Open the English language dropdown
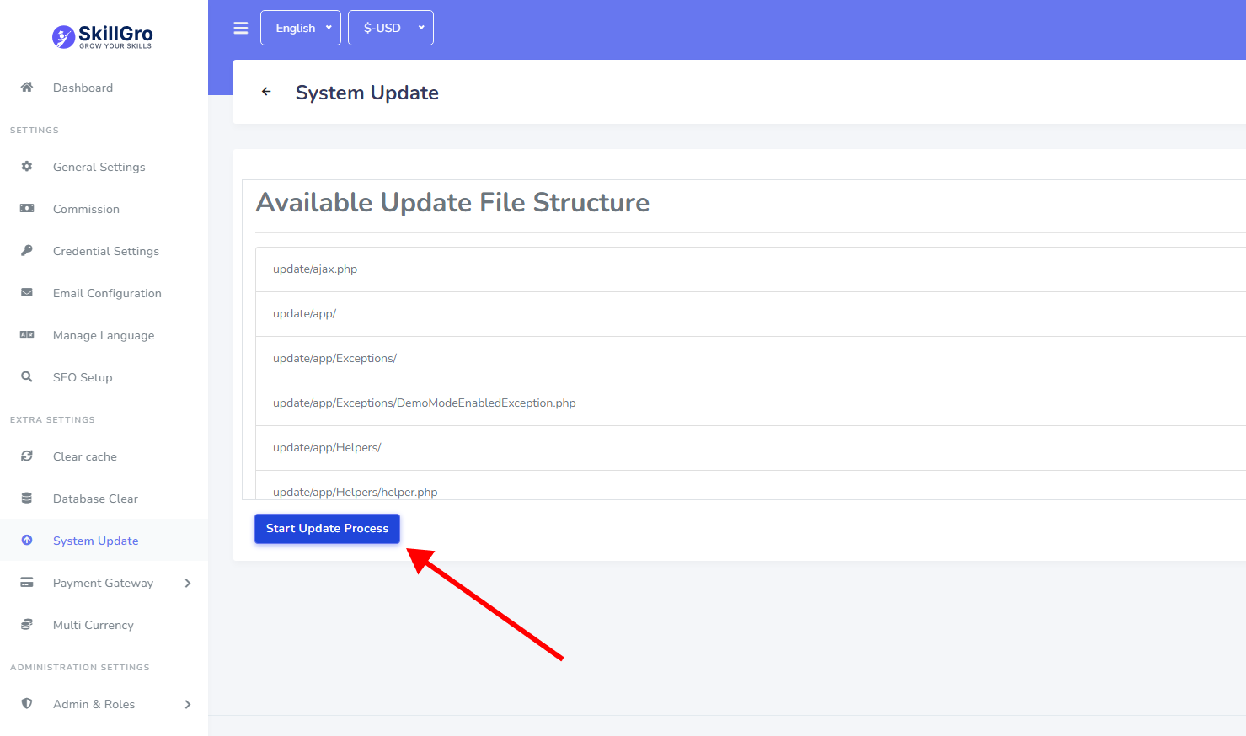The width and height of the screenshot is (1246, 736). point(301,28)
